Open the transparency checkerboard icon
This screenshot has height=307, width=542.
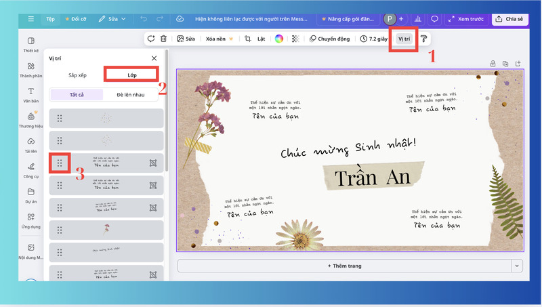click(295, 39)
